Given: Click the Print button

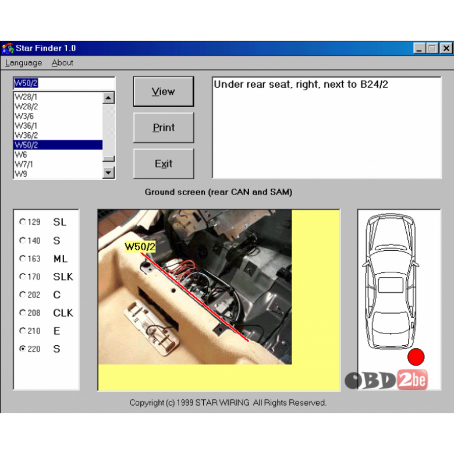Looking at the screenshot, I should [164, 127].
